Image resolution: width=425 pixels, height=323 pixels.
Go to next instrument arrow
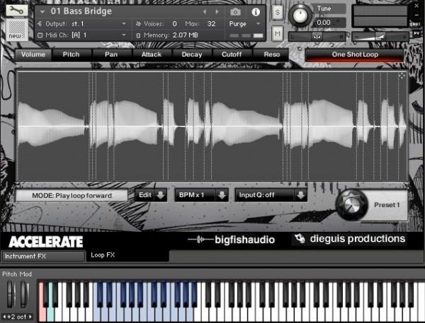pos(217,11)
